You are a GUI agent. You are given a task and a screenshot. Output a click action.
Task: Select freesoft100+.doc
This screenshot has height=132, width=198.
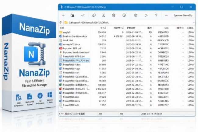coord(72,64)
